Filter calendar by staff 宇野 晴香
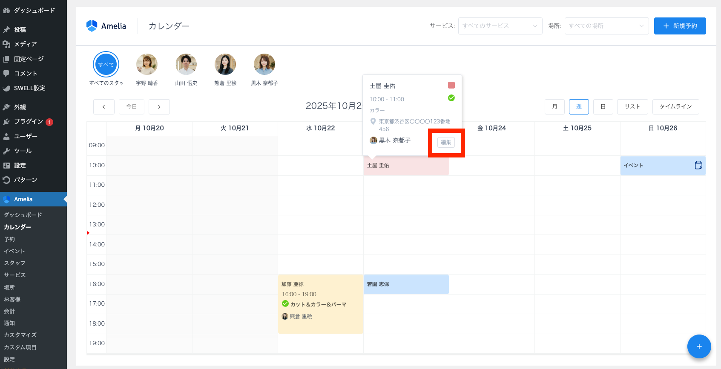Screen dimensions: 721x369 click(x=147, y=65)
